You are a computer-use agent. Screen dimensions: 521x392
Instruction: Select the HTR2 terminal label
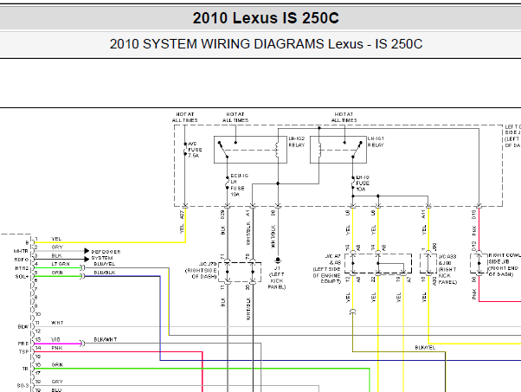22,268
